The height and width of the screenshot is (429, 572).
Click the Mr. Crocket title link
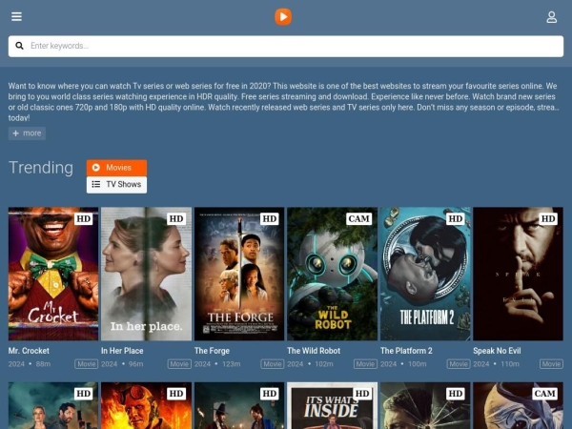[29, 351]
